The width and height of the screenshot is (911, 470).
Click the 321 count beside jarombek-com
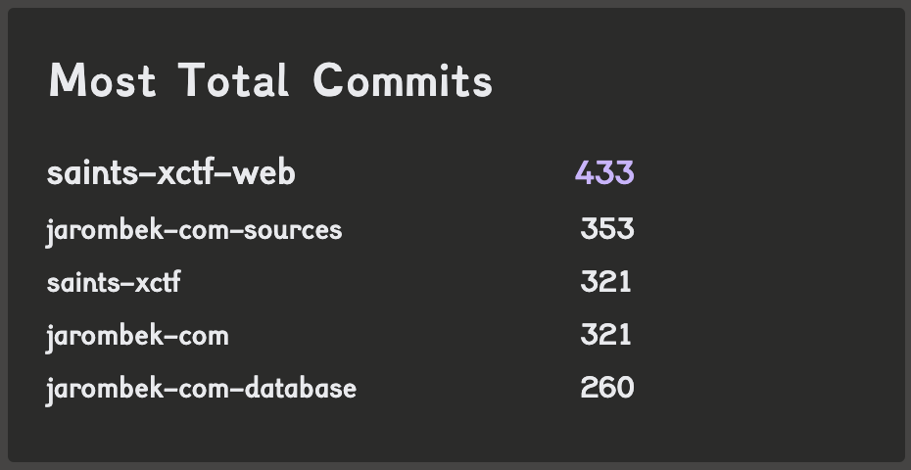click(605, 335)
